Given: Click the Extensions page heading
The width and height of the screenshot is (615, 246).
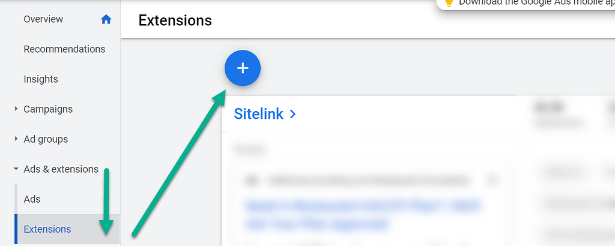Looking at the screenshot, I should click(x=175, y=20).
